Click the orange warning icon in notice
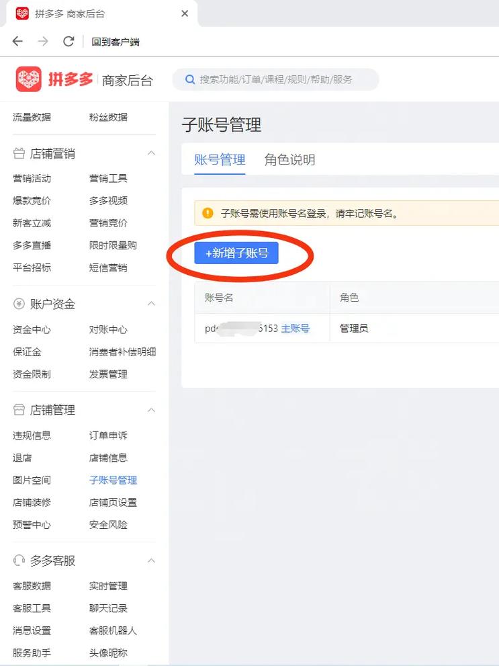 pyautogui.click(x=208, y=213)
